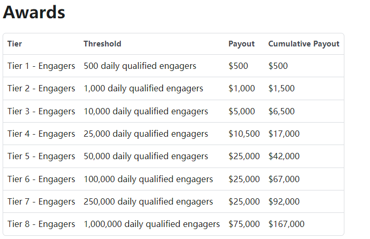Click the Tier 3 - Engagers cell

click(41, 111)
